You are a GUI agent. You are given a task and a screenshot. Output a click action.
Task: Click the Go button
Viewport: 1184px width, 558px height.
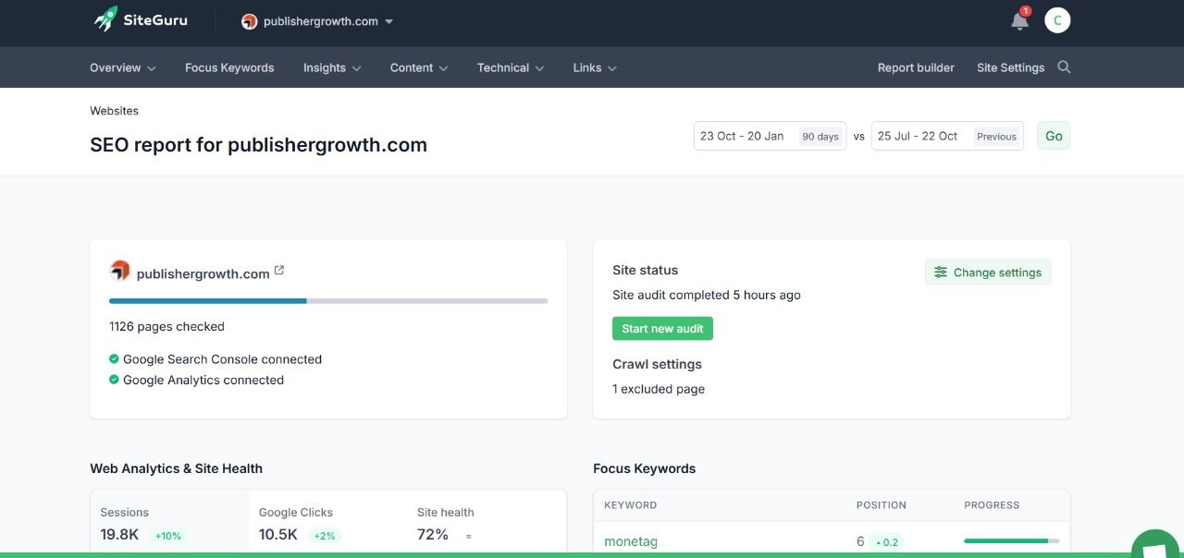pos(1054,136)
